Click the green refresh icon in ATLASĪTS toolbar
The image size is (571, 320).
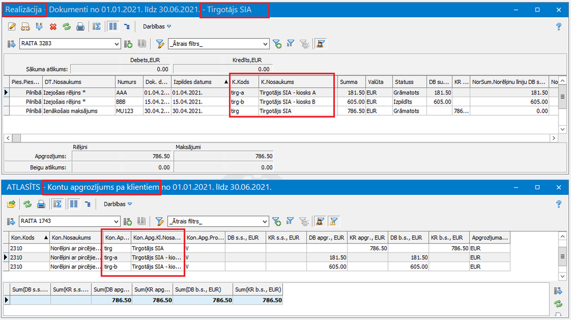[27, 204]
